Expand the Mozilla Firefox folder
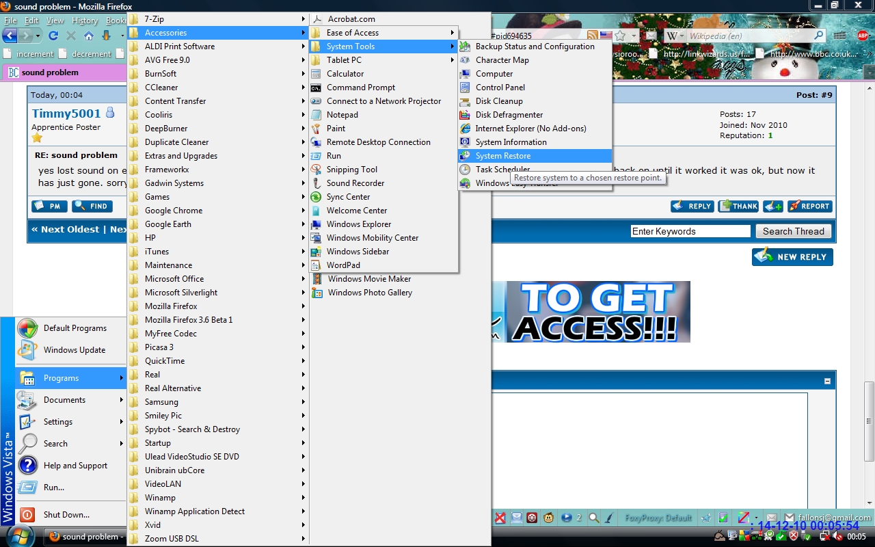The image size is (875, 547). tap(218, 306)
